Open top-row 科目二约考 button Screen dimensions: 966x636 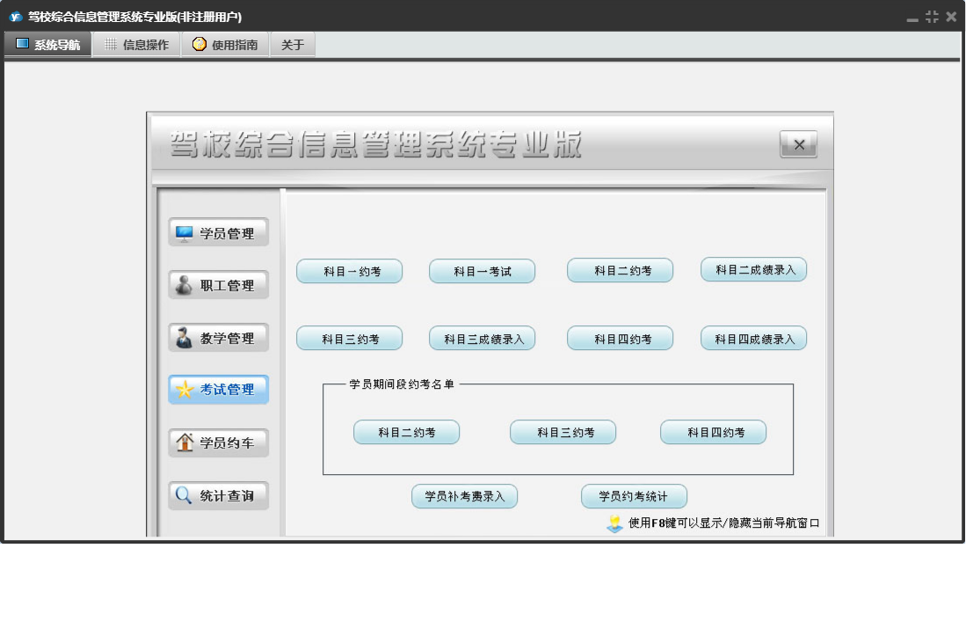pos(620,270)
